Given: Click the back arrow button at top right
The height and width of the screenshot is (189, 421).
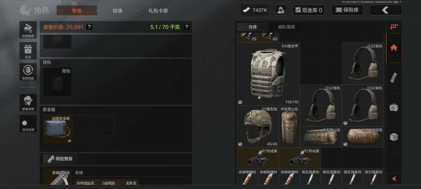Looking at the screenshot, I should click(386, 10).
